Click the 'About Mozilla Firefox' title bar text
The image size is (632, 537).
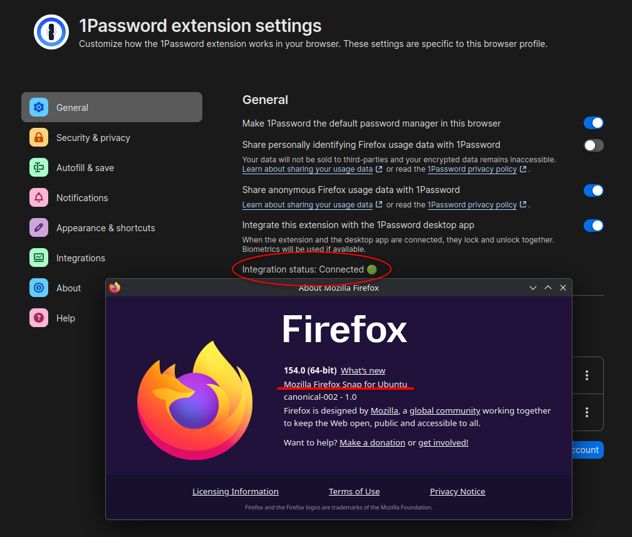coord(339,288)
